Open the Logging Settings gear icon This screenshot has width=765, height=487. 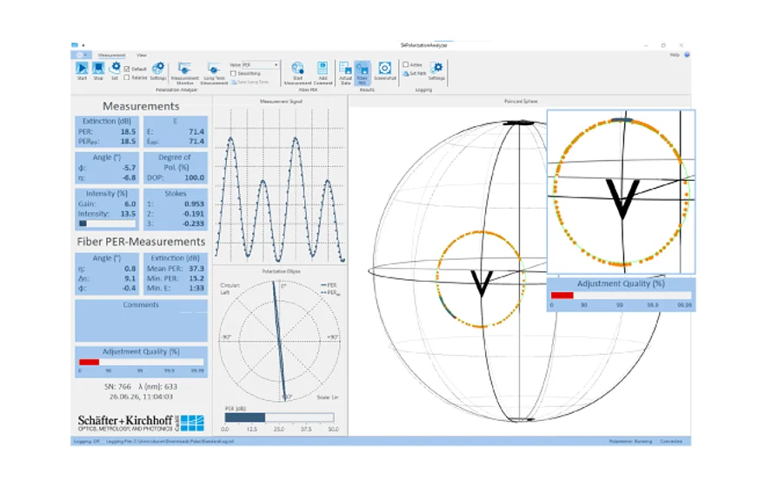point(436,70)
